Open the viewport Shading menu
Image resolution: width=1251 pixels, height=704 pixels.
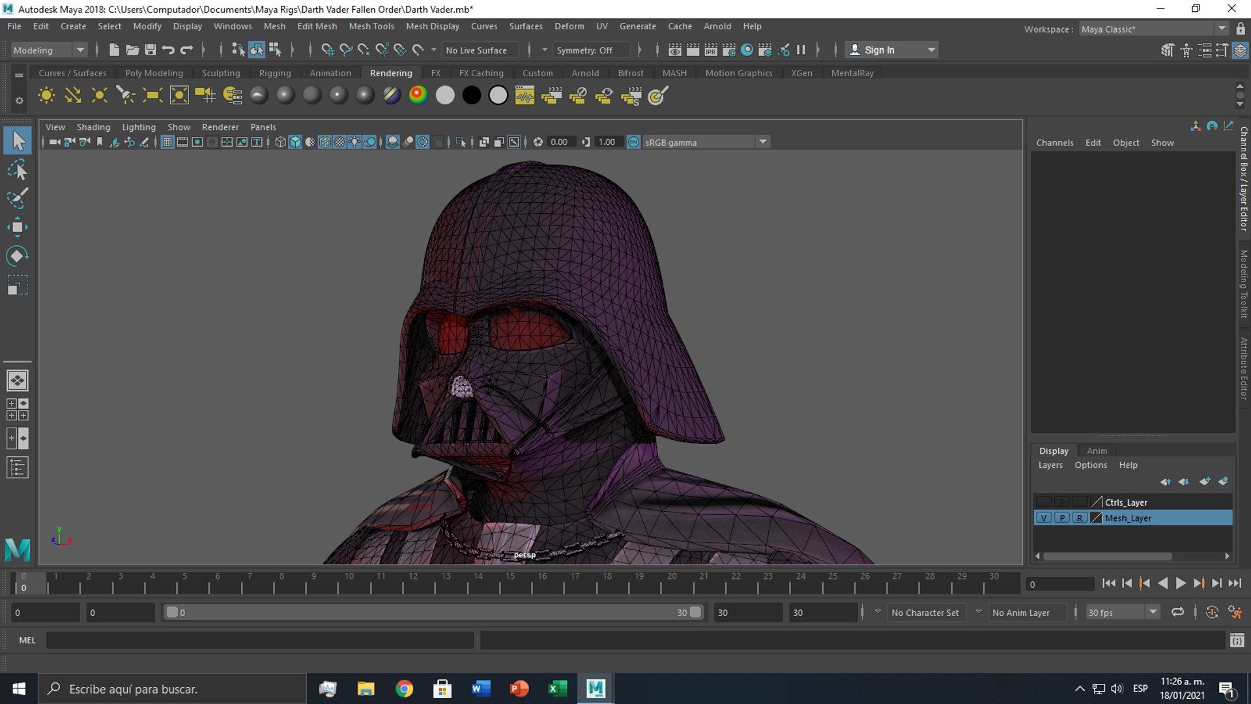93,127
